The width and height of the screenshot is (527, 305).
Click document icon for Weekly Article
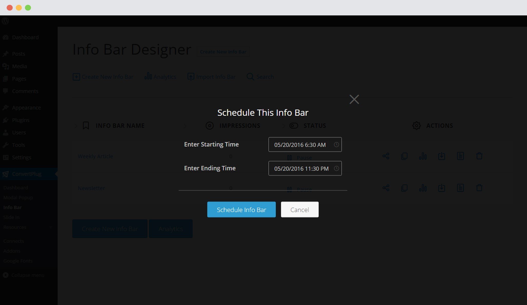pyautogui.click(x=460, y=156)
